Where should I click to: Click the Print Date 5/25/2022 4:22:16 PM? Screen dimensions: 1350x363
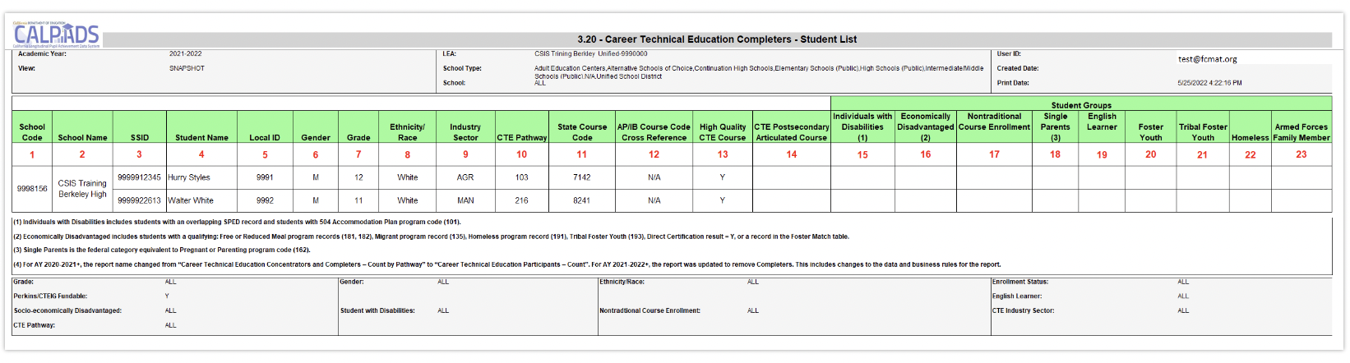1209,83
